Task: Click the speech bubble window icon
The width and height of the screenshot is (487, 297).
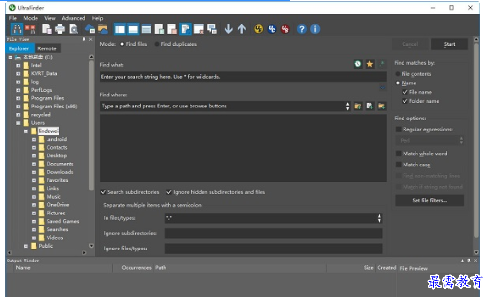Action: [212, 29]
